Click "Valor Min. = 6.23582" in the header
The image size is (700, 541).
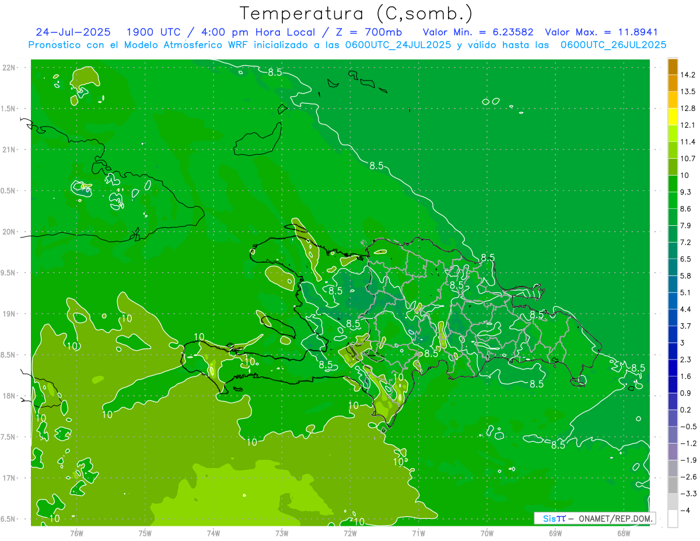coord(478,32)
